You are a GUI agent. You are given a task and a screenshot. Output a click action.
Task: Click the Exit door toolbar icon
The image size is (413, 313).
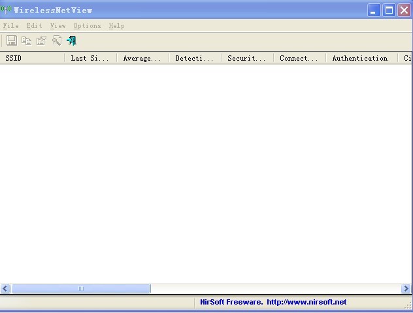tap(72, 40)
